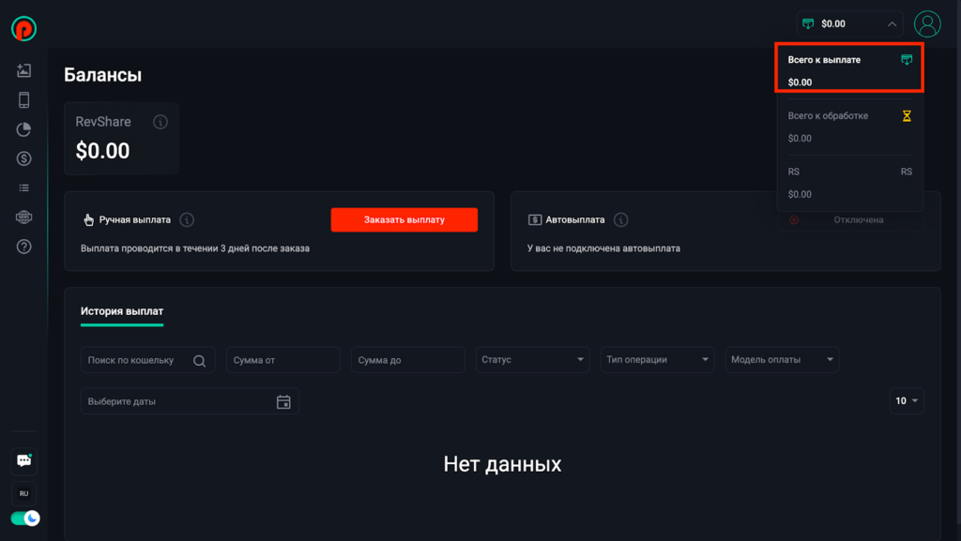961x541 pixels.
Task: Open the Модель оплаты dropdown
Action: pos(782,360)
